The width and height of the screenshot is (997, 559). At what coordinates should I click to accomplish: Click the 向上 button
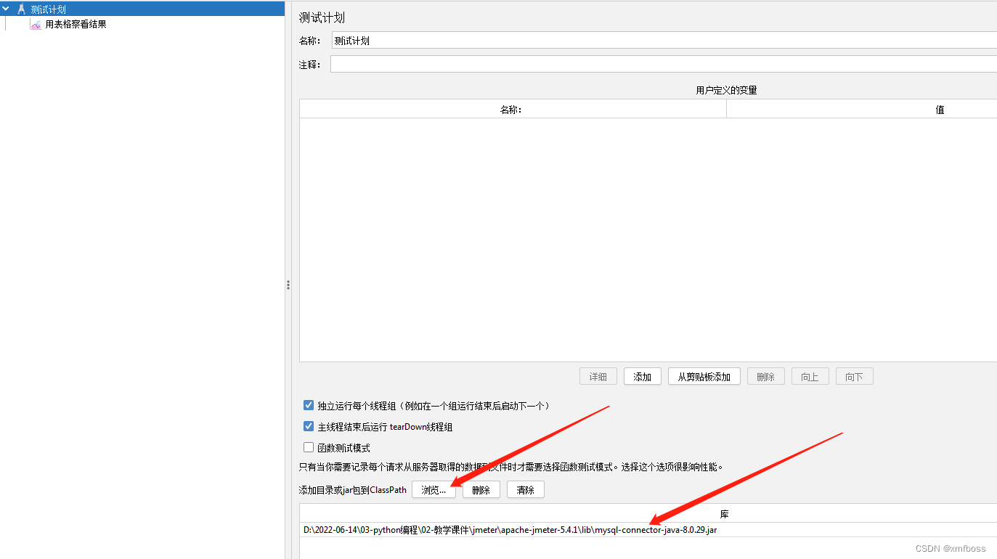point(810,377)
